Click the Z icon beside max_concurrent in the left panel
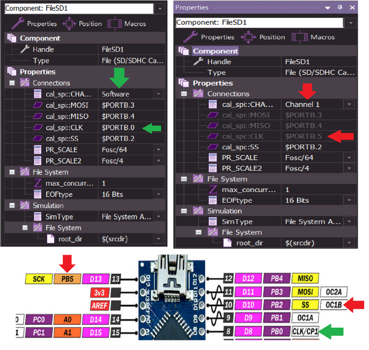The image size is (369, 350). (x=37, y=183)
